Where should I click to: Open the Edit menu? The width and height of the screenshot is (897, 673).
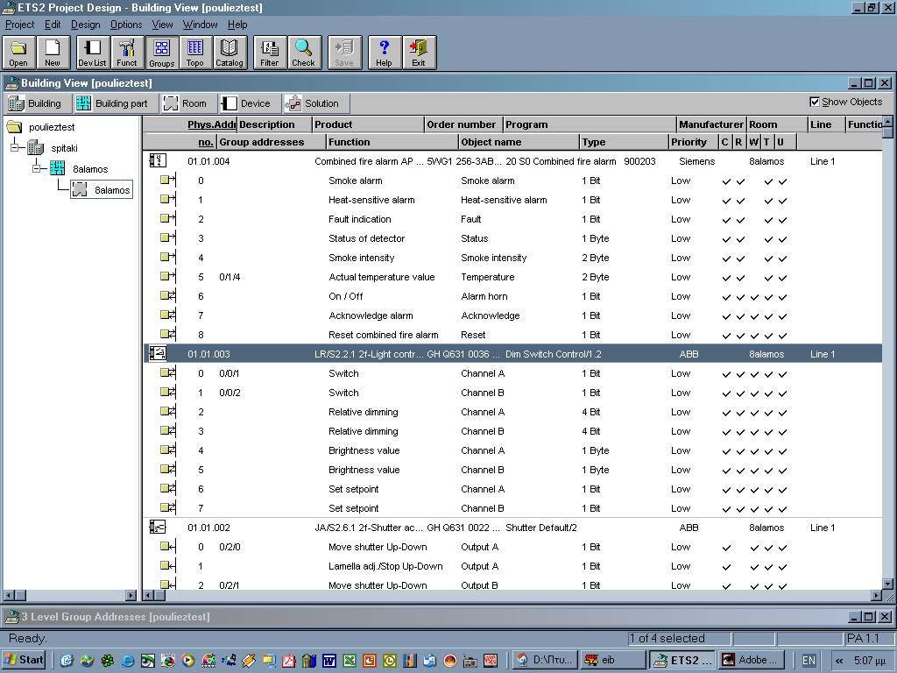point(53,25)
